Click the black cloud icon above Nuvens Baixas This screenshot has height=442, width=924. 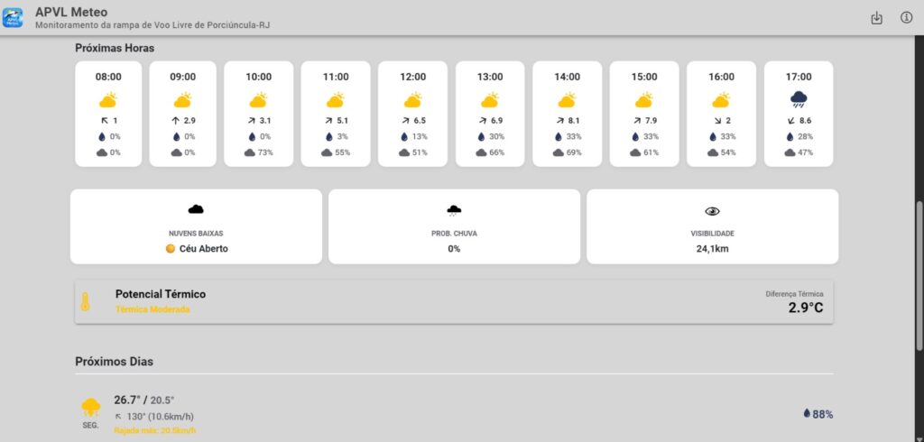196,210
